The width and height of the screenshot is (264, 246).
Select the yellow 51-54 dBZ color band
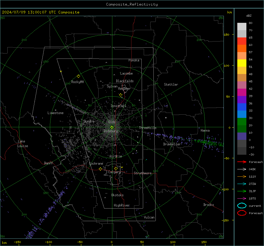click(x=242, y=63)
